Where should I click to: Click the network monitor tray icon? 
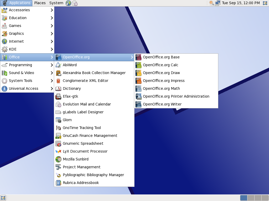point(218,3)
